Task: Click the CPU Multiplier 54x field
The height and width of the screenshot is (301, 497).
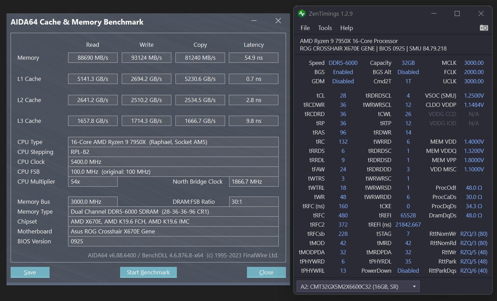Action: coord(93,182)
